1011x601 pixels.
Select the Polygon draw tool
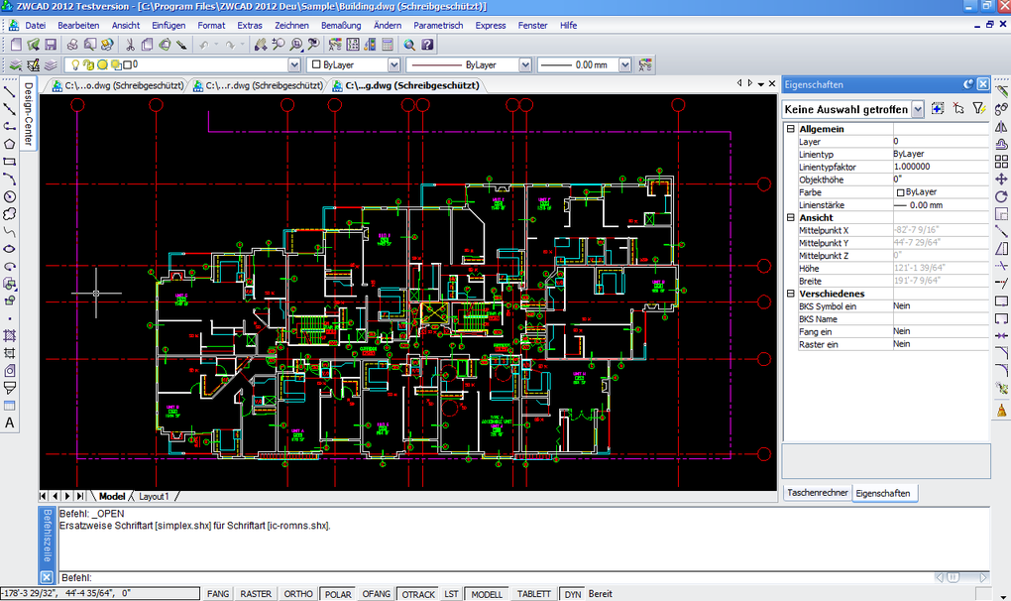click(10, 143)
